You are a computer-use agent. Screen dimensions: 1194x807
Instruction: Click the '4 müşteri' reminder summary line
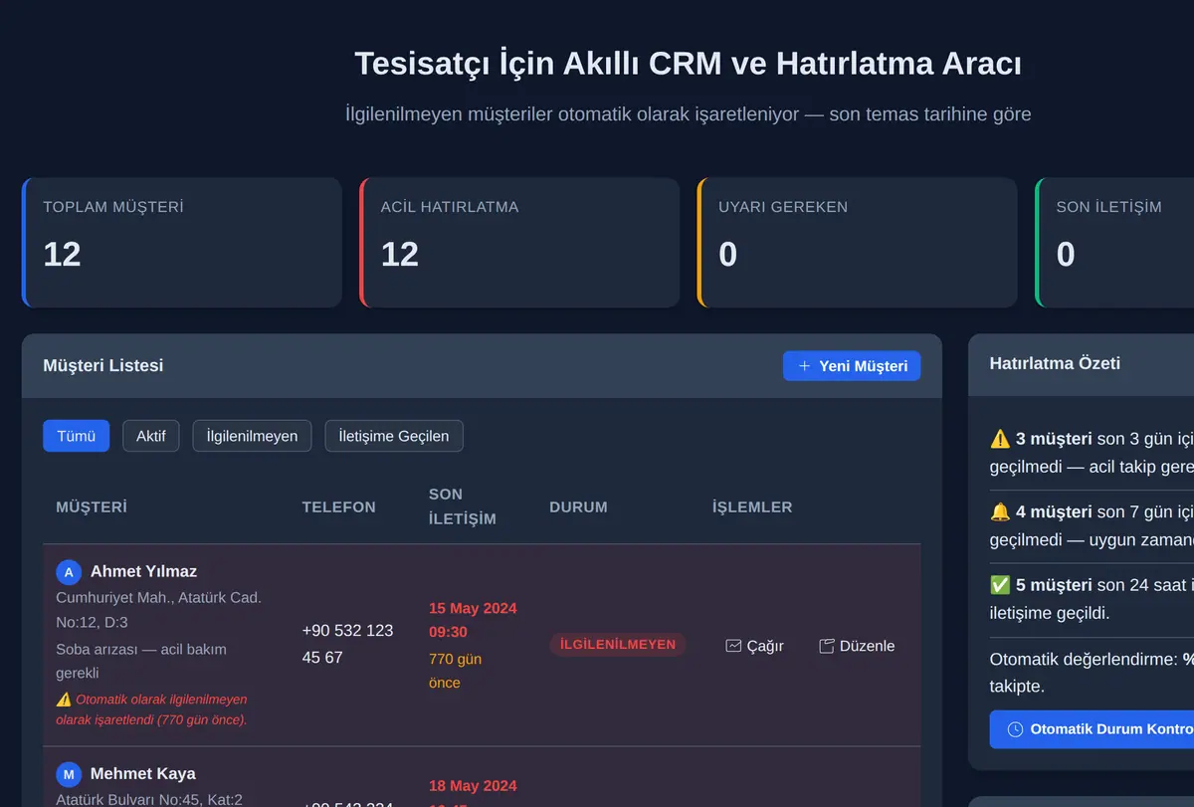tap(1092, 526)
